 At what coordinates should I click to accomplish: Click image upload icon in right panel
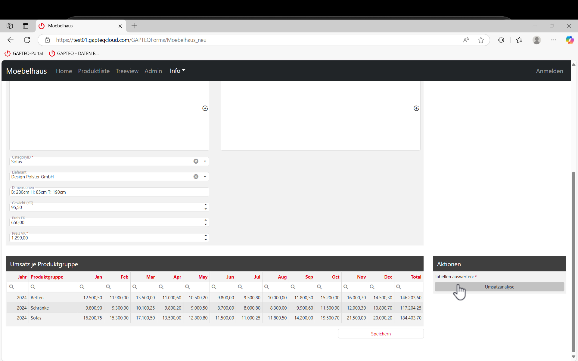click(x=416, y=108)
